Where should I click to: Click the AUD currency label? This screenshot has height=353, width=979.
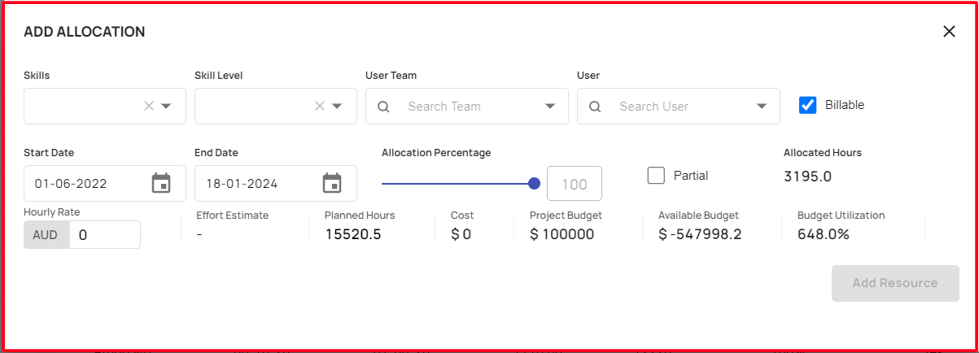coord(46,235)
